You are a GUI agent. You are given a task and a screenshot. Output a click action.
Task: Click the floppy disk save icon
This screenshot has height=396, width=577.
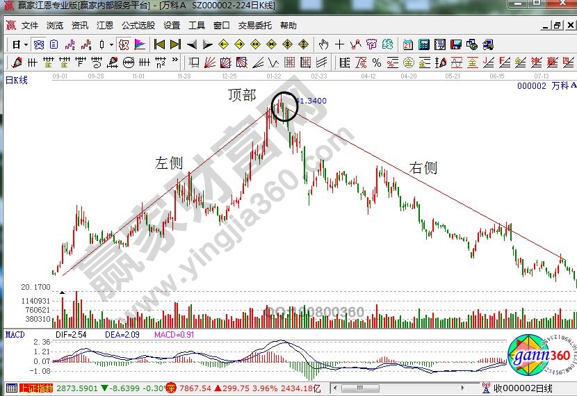(456, 44)
